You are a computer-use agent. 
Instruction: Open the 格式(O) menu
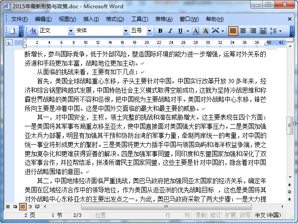coord(115,19)
